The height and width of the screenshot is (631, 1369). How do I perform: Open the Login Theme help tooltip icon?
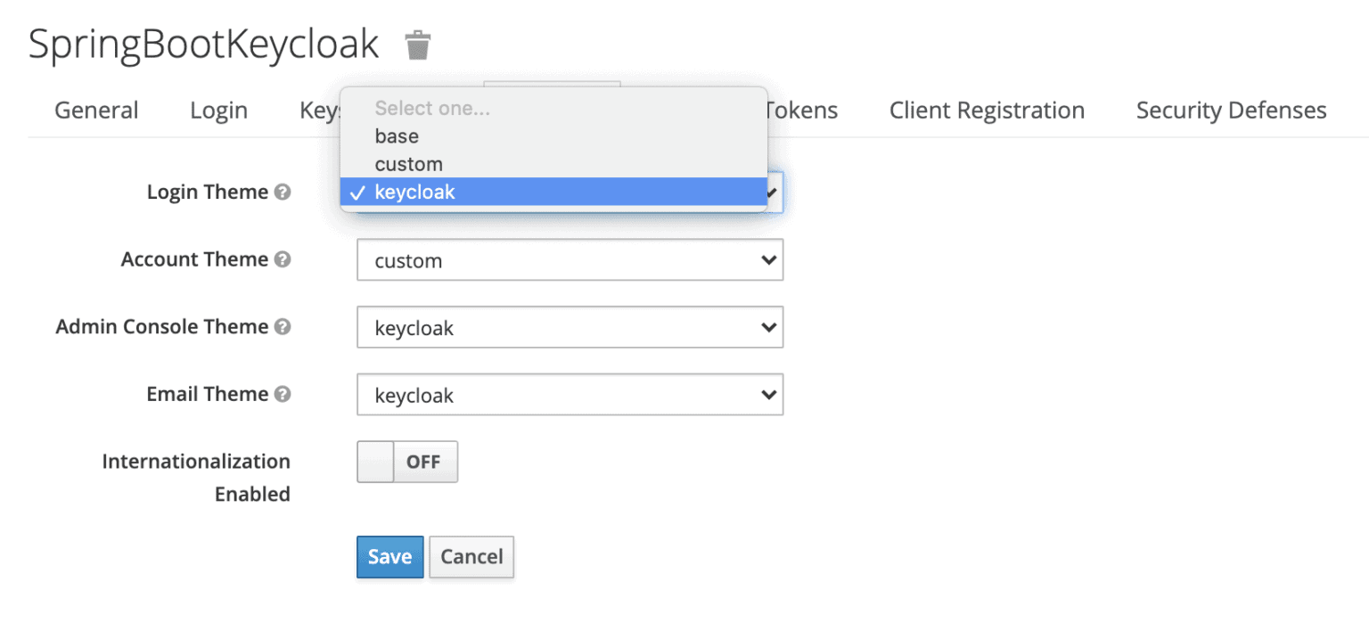coord(284,191)
